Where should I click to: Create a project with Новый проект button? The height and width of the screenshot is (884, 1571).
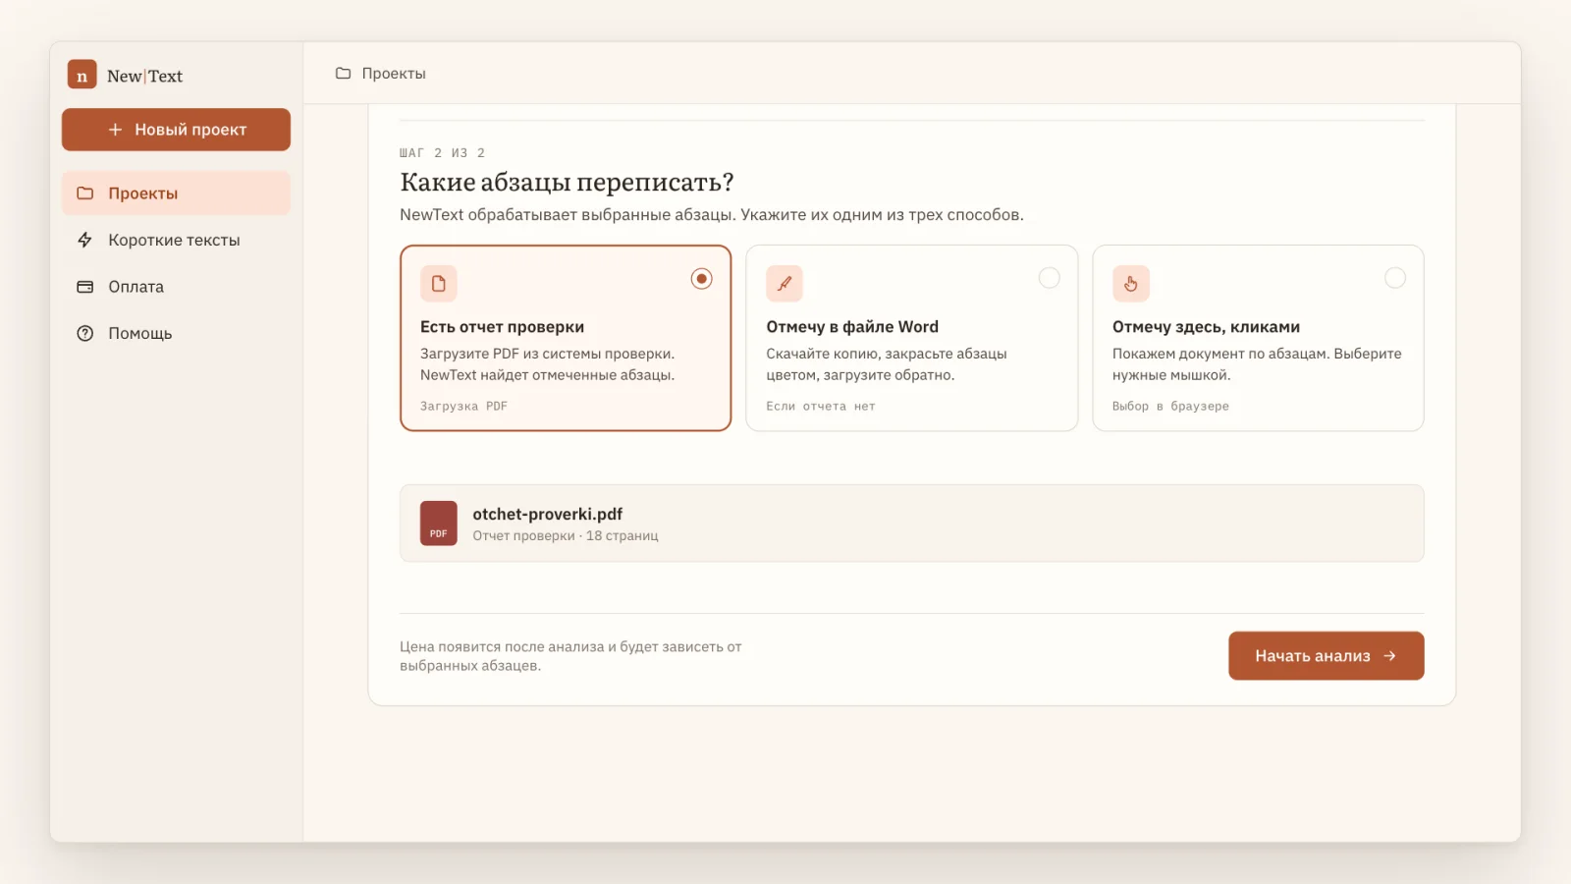[x=176, y=130]
